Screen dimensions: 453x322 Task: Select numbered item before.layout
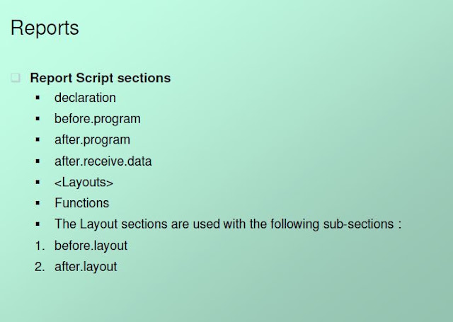click(x=91, y=246)
